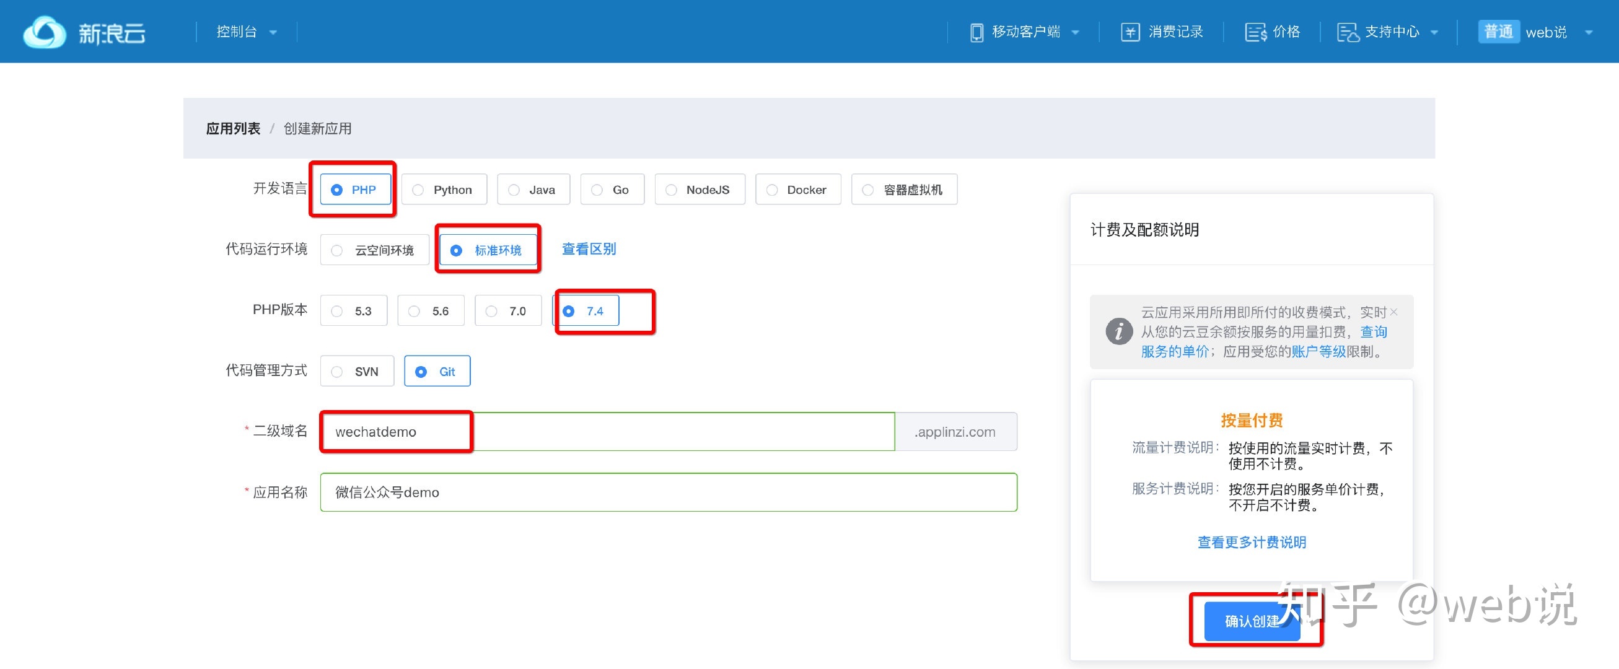Viewport: 1619px width, 669px height.
Task: Click 计费及配额说明 panel title
Action: (x=1144, y=229)
